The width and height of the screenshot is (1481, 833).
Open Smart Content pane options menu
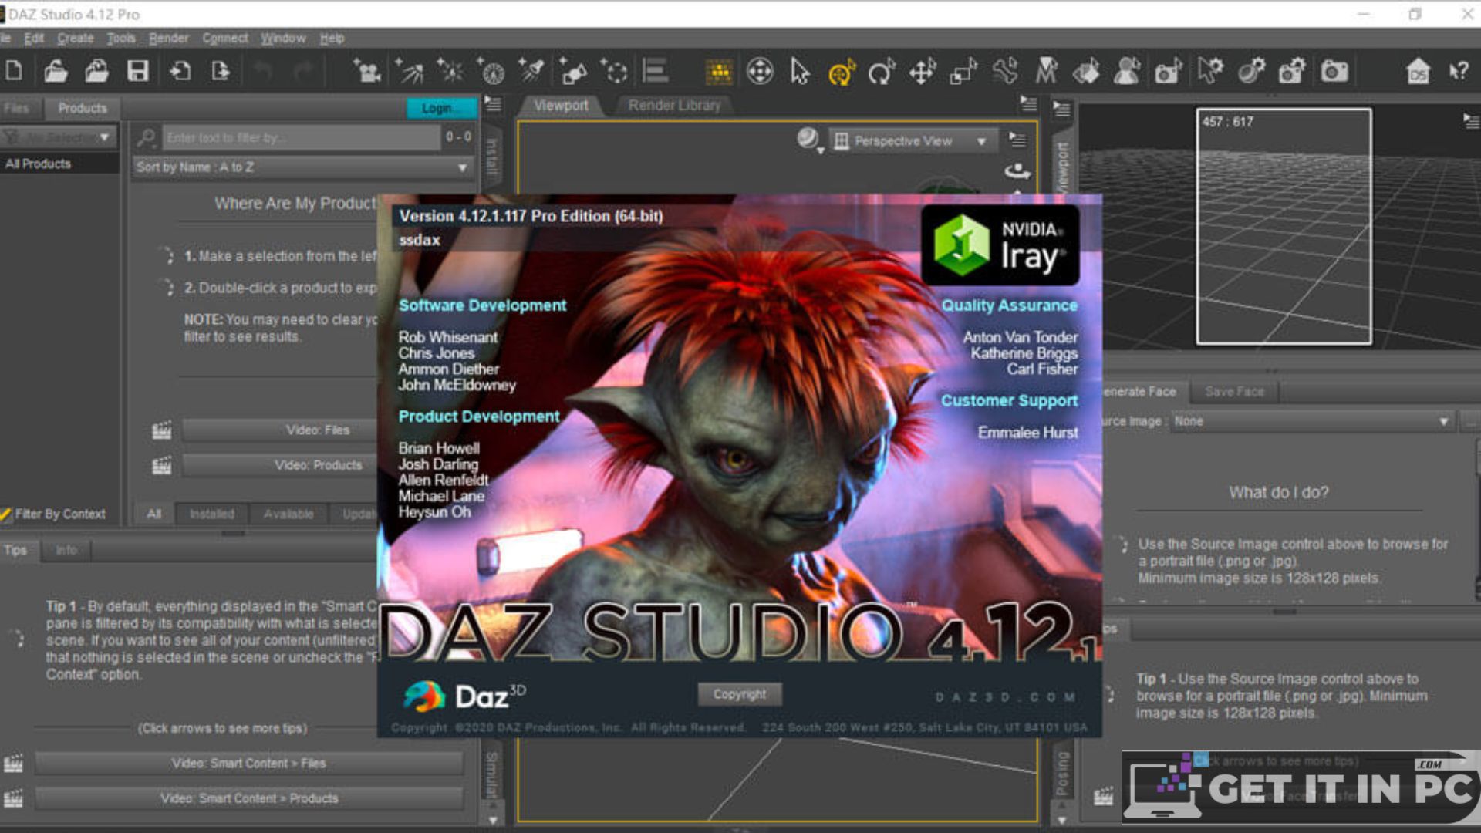[x=492, y=103]
